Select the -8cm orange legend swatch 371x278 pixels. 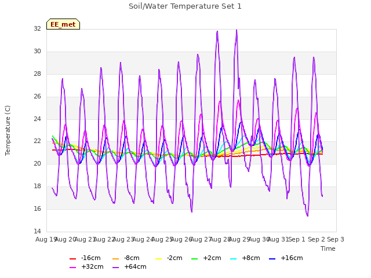tap(116, 259)
